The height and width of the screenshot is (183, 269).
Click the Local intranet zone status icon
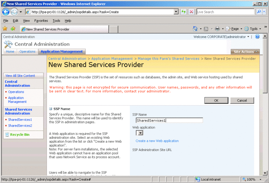click(x=198, y=179)
